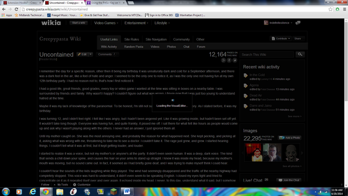Select the Site Rules tab
Viewport: 348px width, 196px height.
(132, 39)
